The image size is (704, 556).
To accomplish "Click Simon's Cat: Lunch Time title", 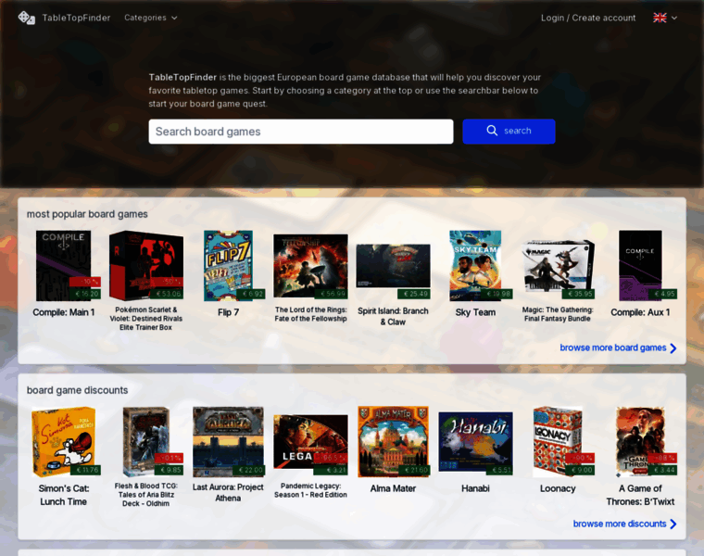I will [63, 495].
